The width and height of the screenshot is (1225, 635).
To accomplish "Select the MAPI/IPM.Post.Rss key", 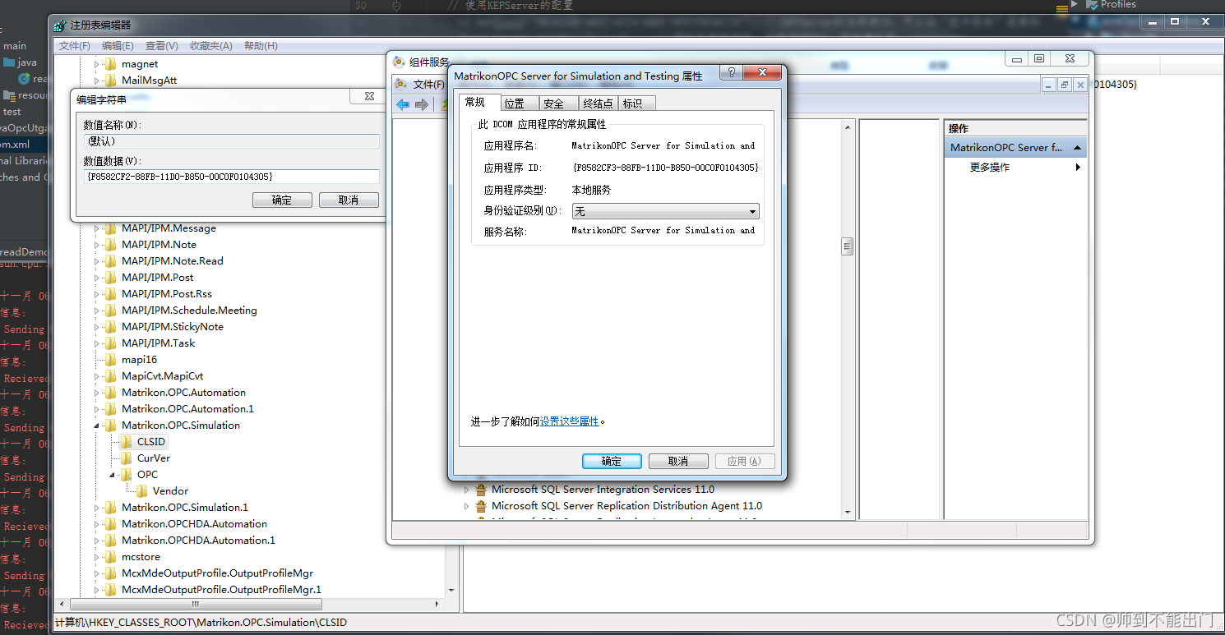I will tap(167, 294).
